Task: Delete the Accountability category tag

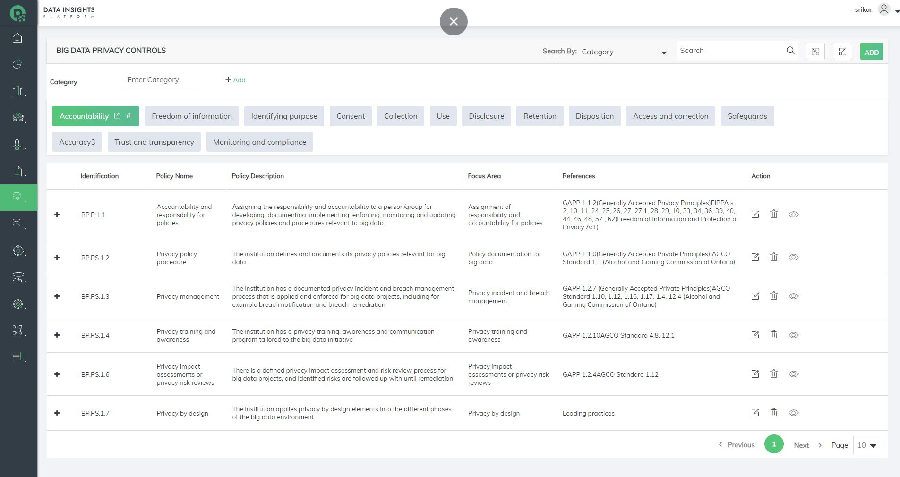Action: (x=129, y=115)
